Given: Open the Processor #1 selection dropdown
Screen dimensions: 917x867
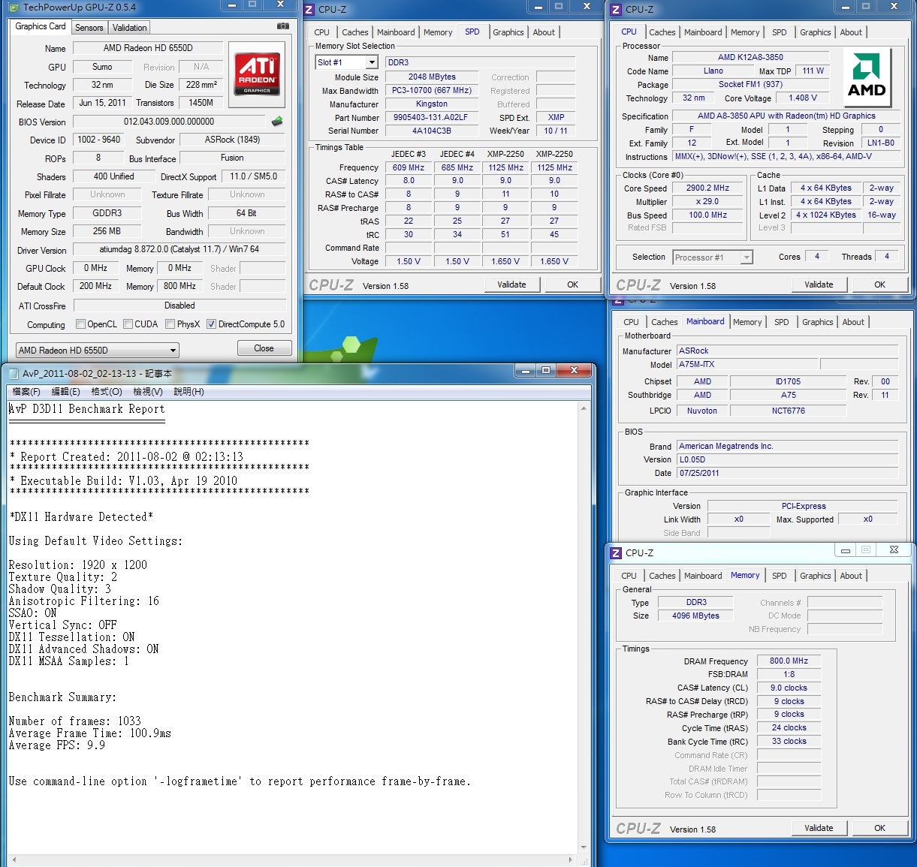Looking at the screenshot, I should 746,257.
